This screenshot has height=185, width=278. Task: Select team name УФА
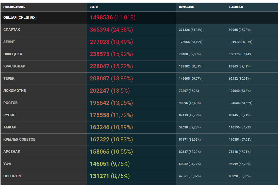pyautogui.click(x=7, y=164)
